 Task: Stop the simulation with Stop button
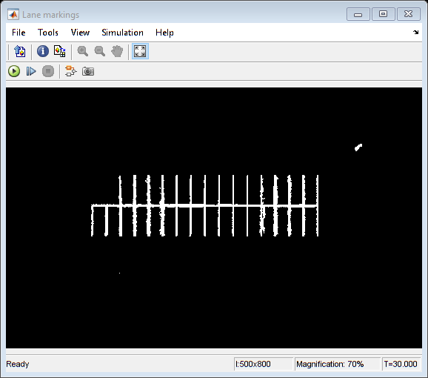48,71
